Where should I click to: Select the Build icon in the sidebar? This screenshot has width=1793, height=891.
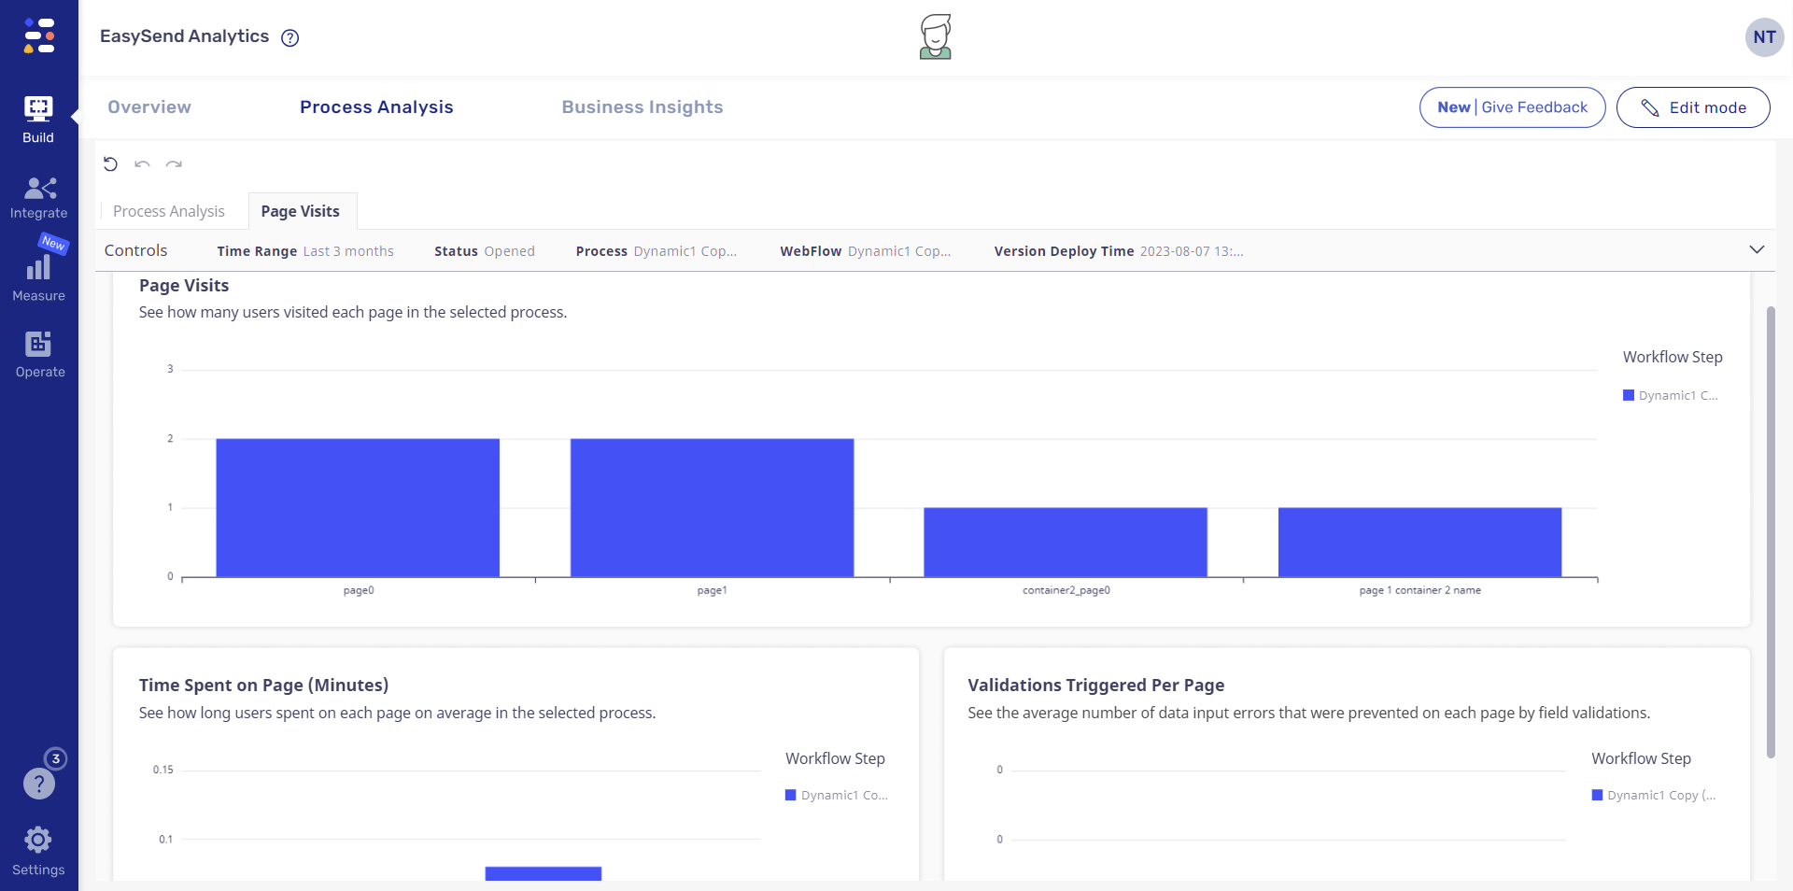[x=37, y=114]
